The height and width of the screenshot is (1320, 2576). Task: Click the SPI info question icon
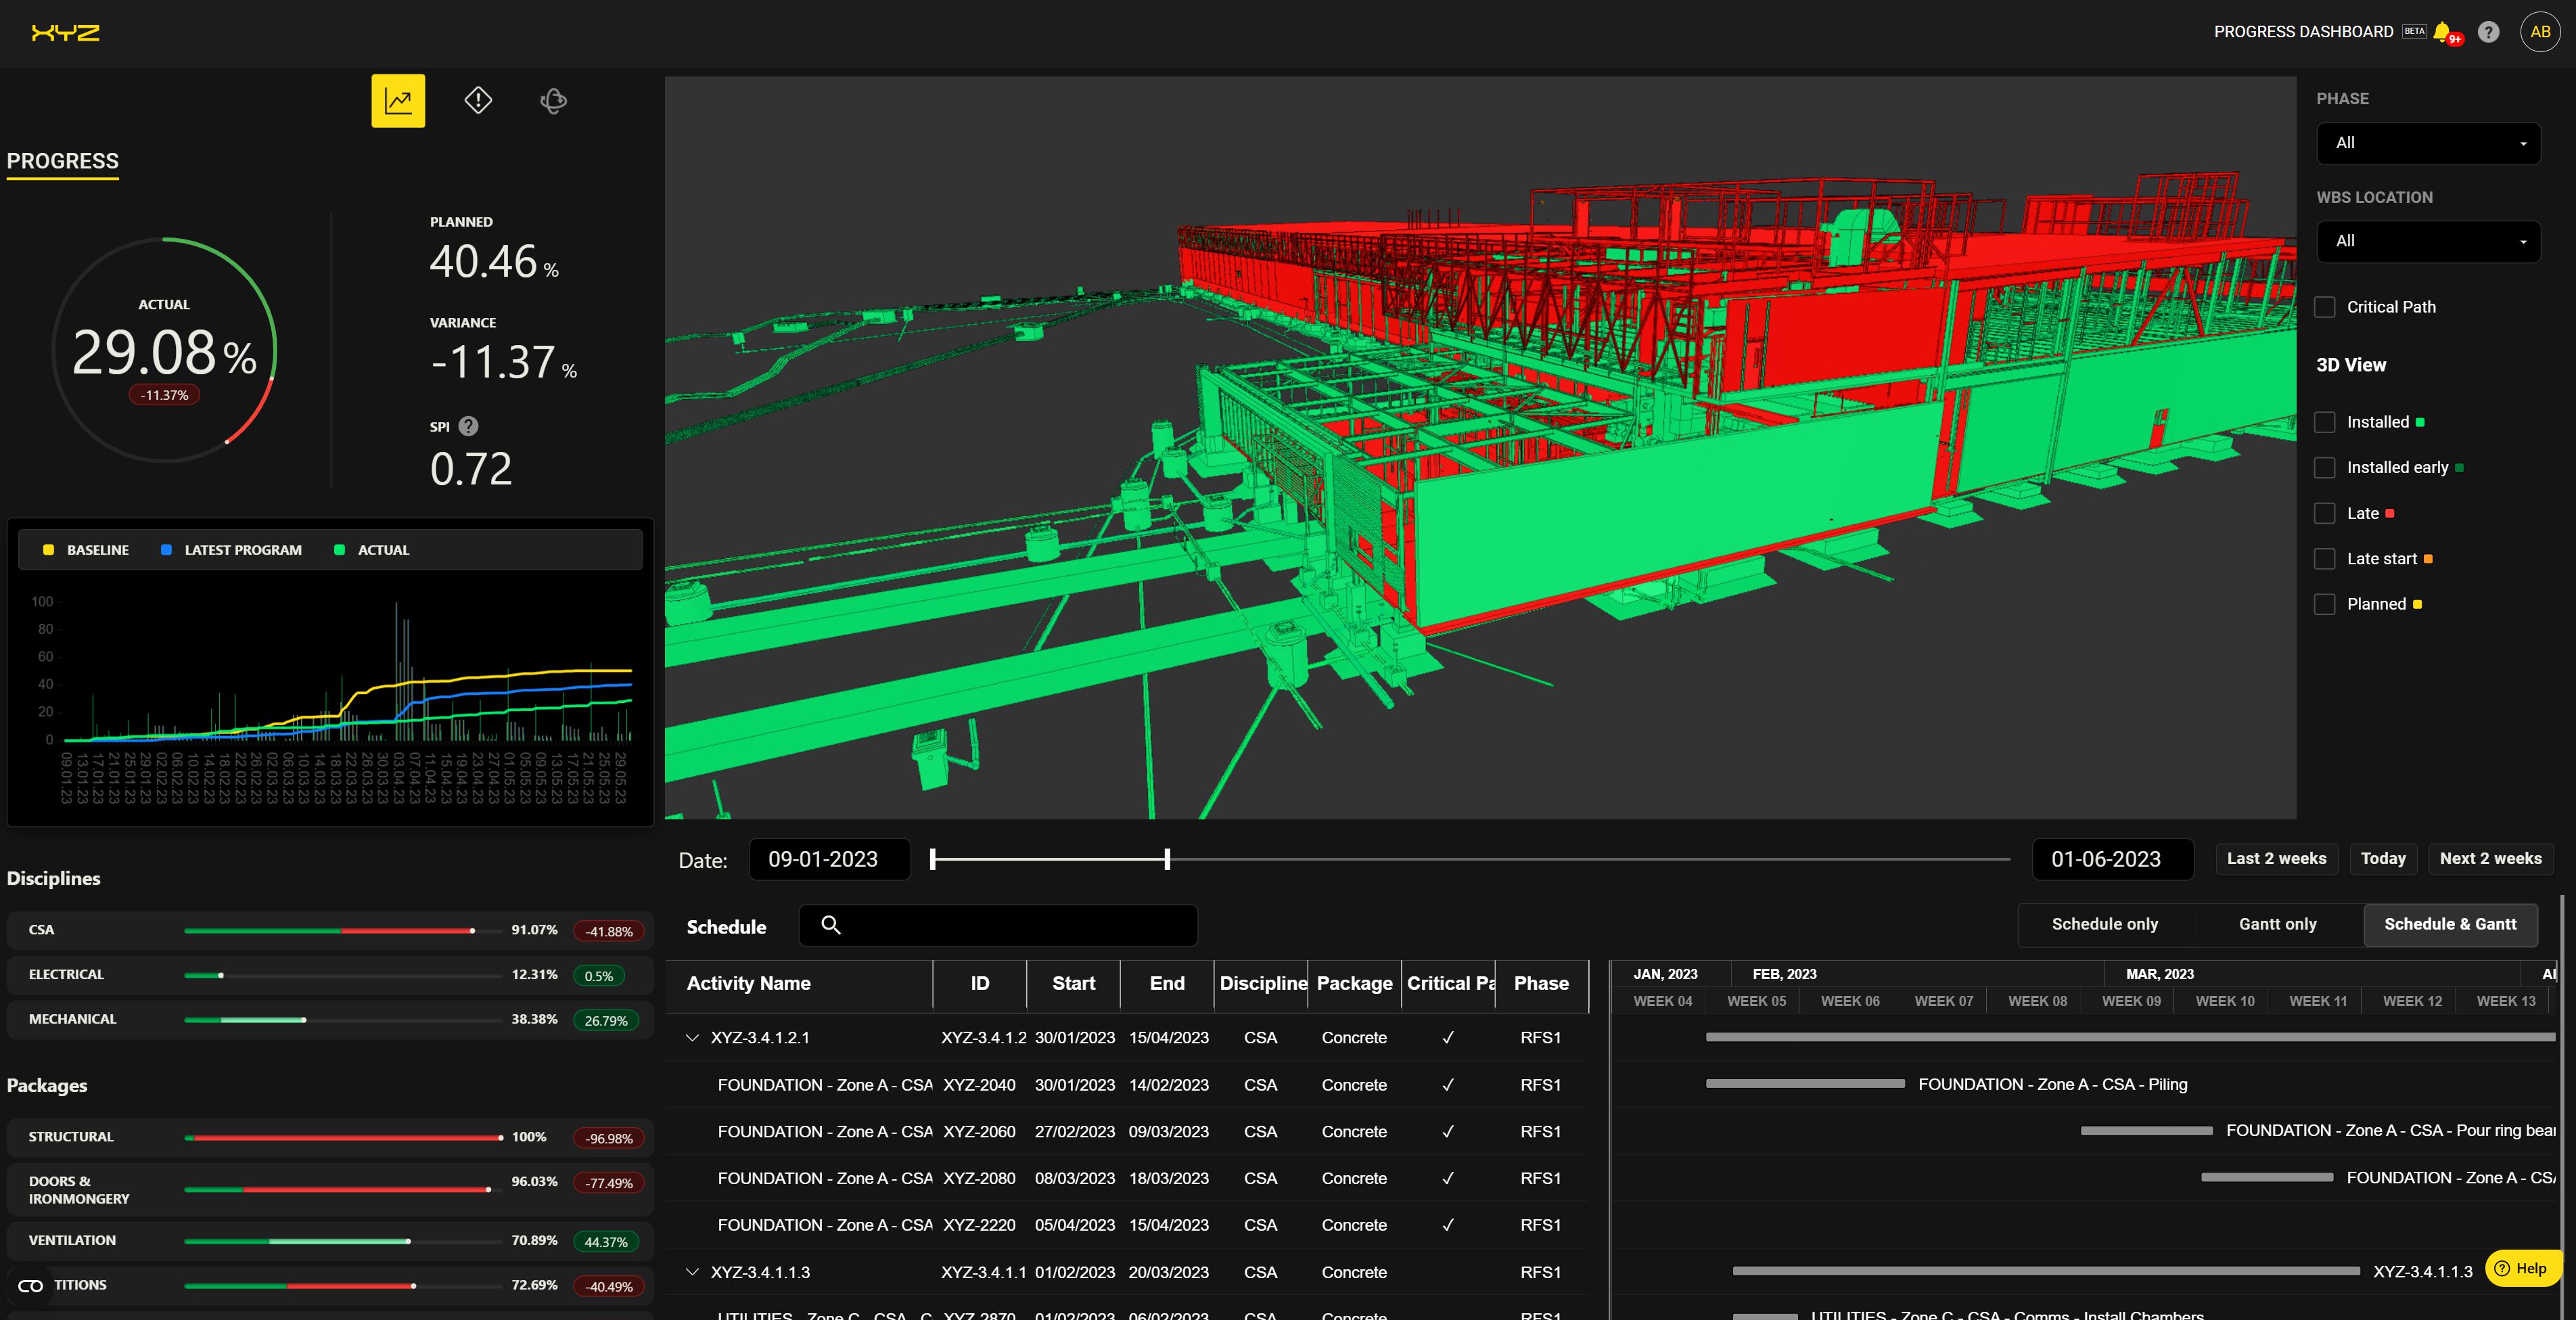[x=468, y=426]
